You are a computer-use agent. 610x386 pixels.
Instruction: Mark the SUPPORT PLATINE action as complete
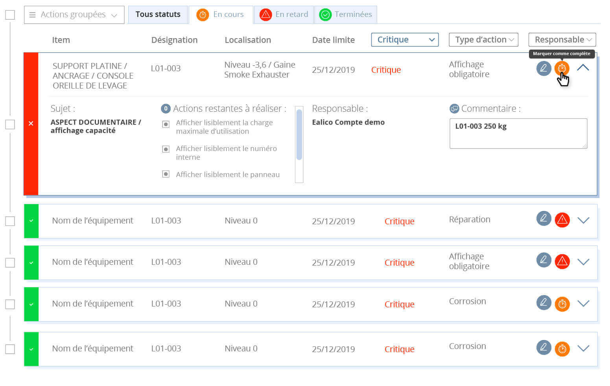coord(562,68)
